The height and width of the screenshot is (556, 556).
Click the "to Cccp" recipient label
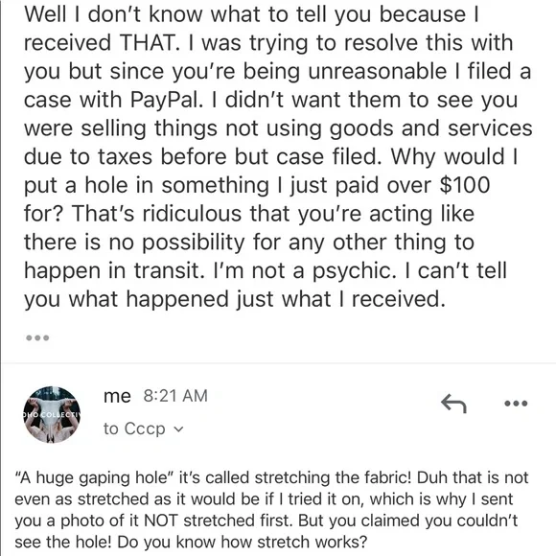pyautogui.click(x=134, y=429)
